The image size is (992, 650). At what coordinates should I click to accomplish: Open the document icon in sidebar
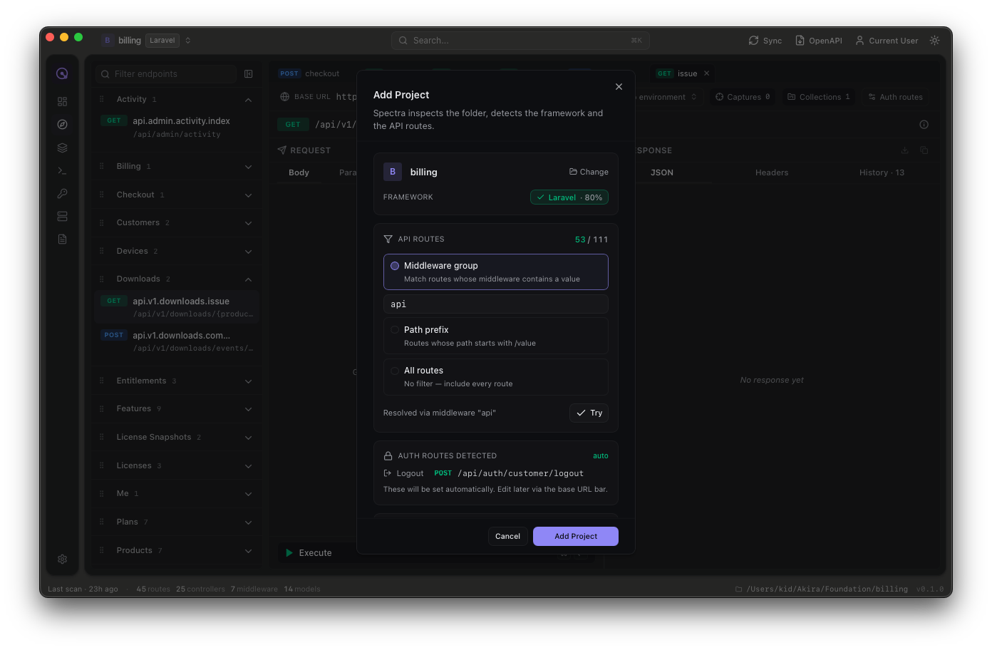point(62,239)
